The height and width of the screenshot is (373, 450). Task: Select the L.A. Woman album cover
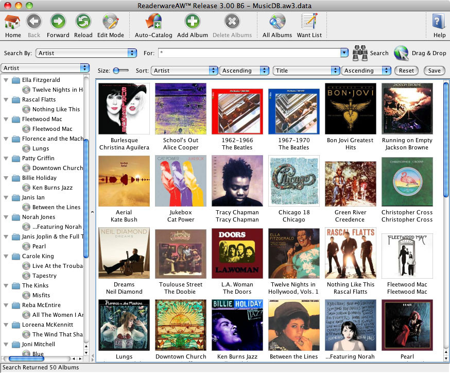pos(237,253)
